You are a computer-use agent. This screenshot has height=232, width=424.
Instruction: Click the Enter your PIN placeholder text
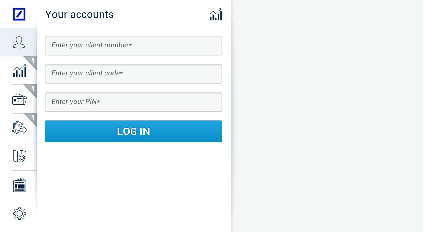[x=75, y=102]
